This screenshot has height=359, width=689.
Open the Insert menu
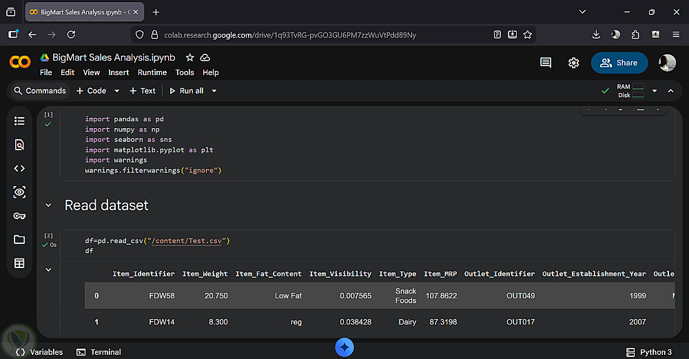pyautogui.click(x=119, y=72)
